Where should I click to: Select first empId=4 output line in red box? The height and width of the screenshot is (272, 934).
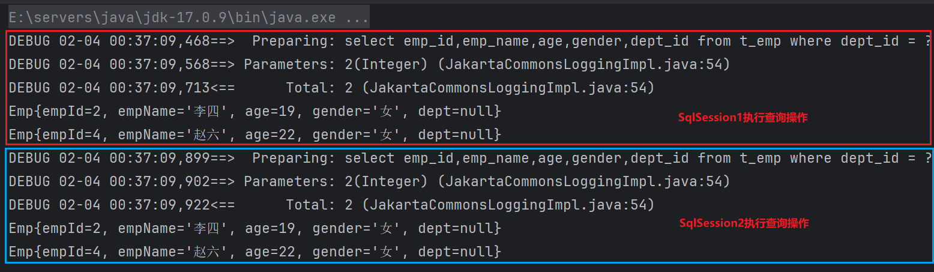click(255, 134)
